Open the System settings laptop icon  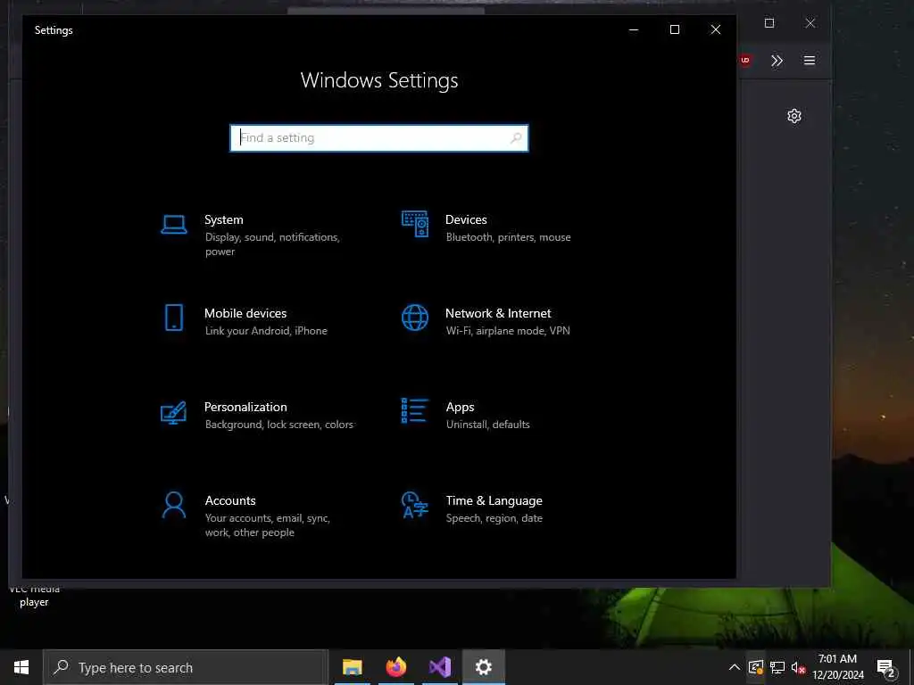point(174,224)
